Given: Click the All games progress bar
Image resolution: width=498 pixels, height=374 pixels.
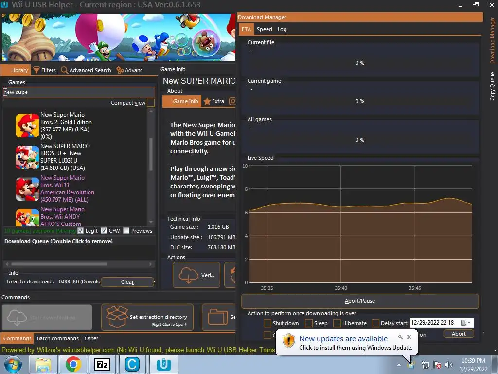Looking at the screenshot, I should (360, 140).
